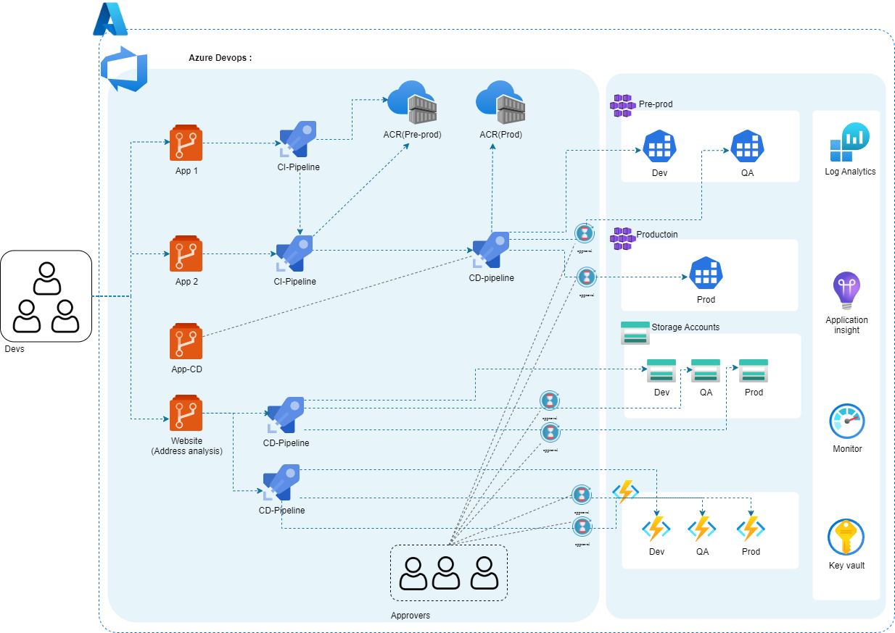Select the QA function app icon
Viewport: 895px width, 633px height.
702,529
